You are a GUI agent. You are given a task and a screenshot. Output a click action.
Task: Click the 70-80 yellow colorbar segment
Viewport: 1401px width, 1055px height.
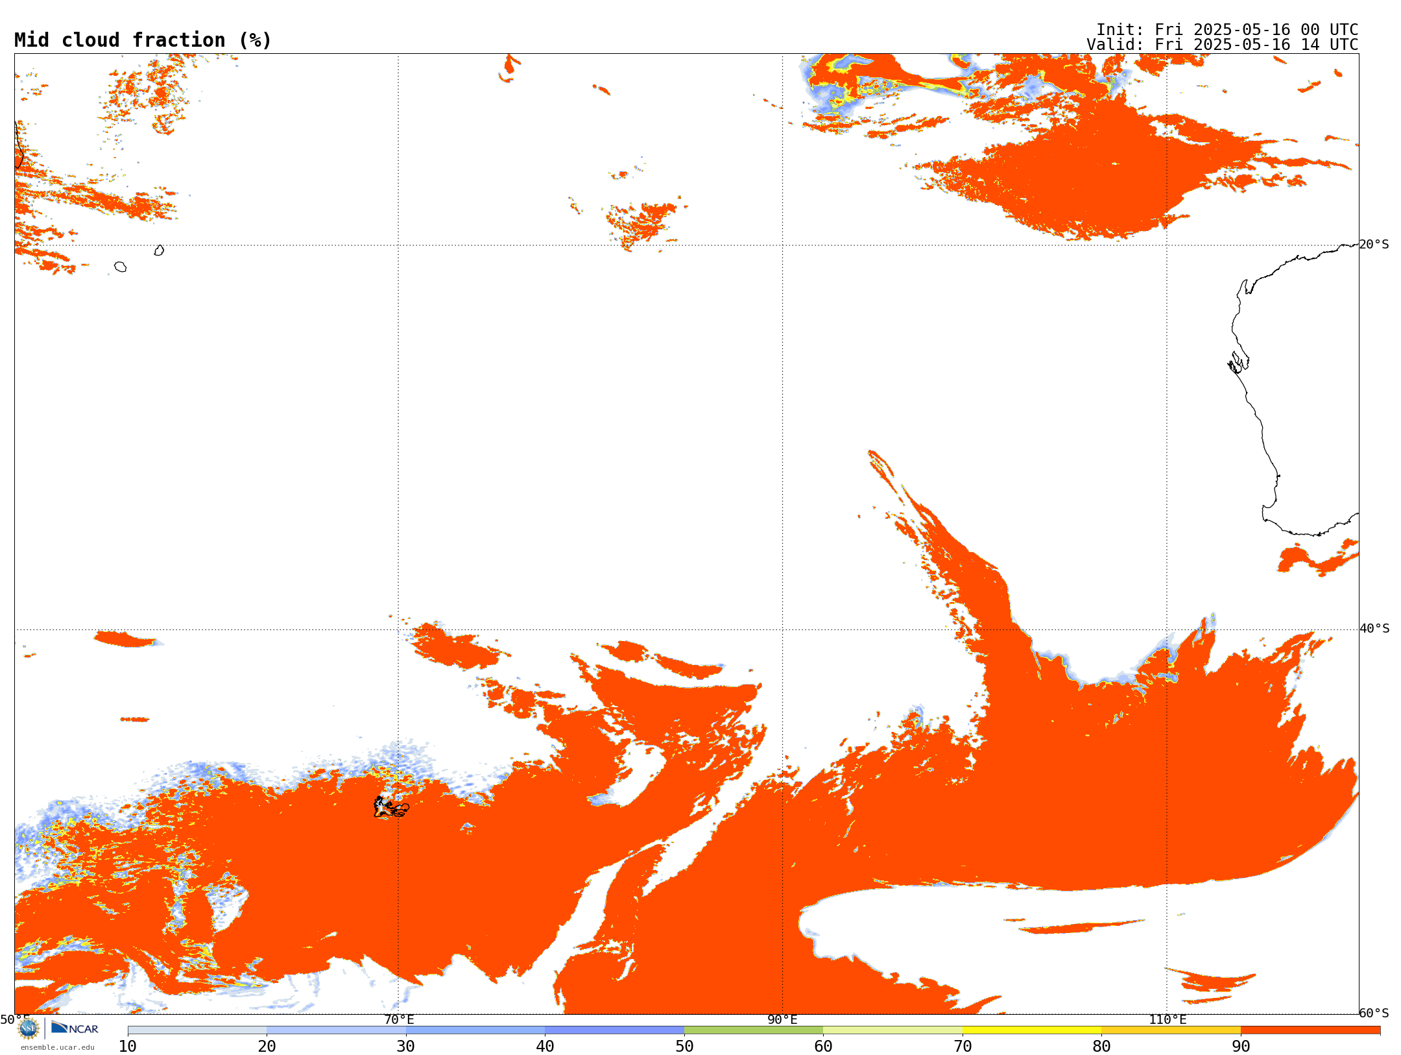(x=1032, y=1030)
